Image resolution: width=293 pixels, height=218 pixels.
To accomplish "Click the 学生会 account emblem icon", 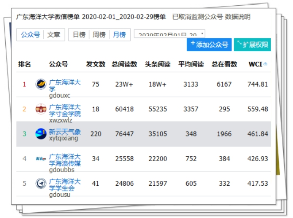I will coord(41,183).
